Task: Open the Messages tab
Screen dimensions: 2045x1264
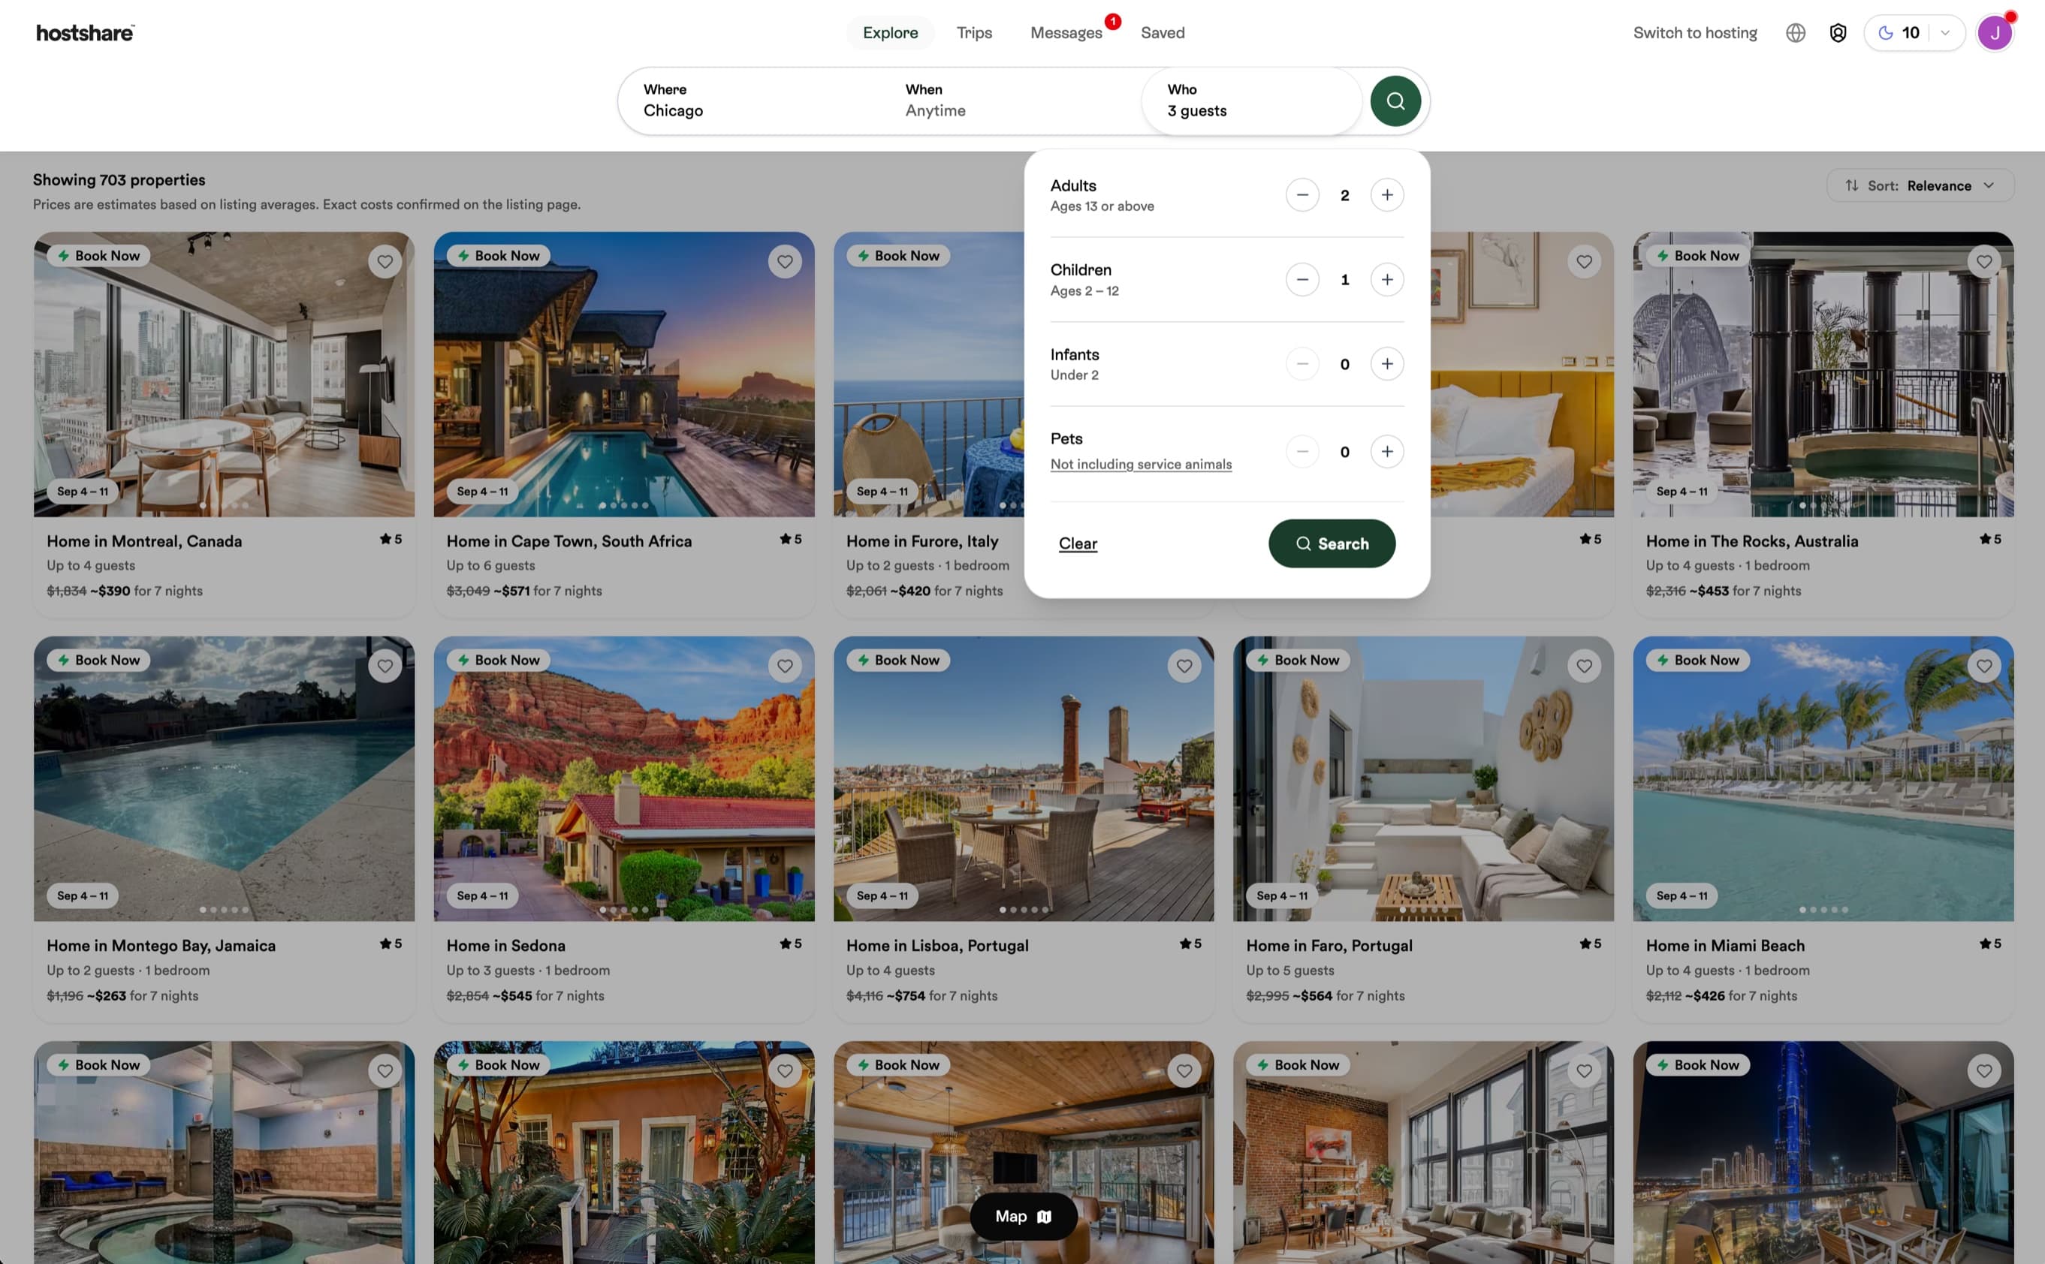Action: click(x=1066, y=32)
